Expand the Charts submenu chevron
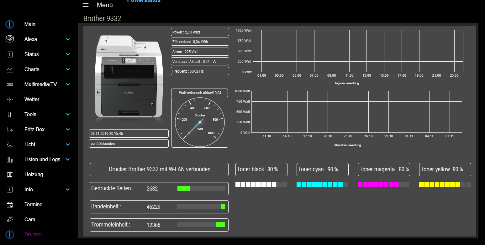Screen dimensions: 485x245 [68, 69]
